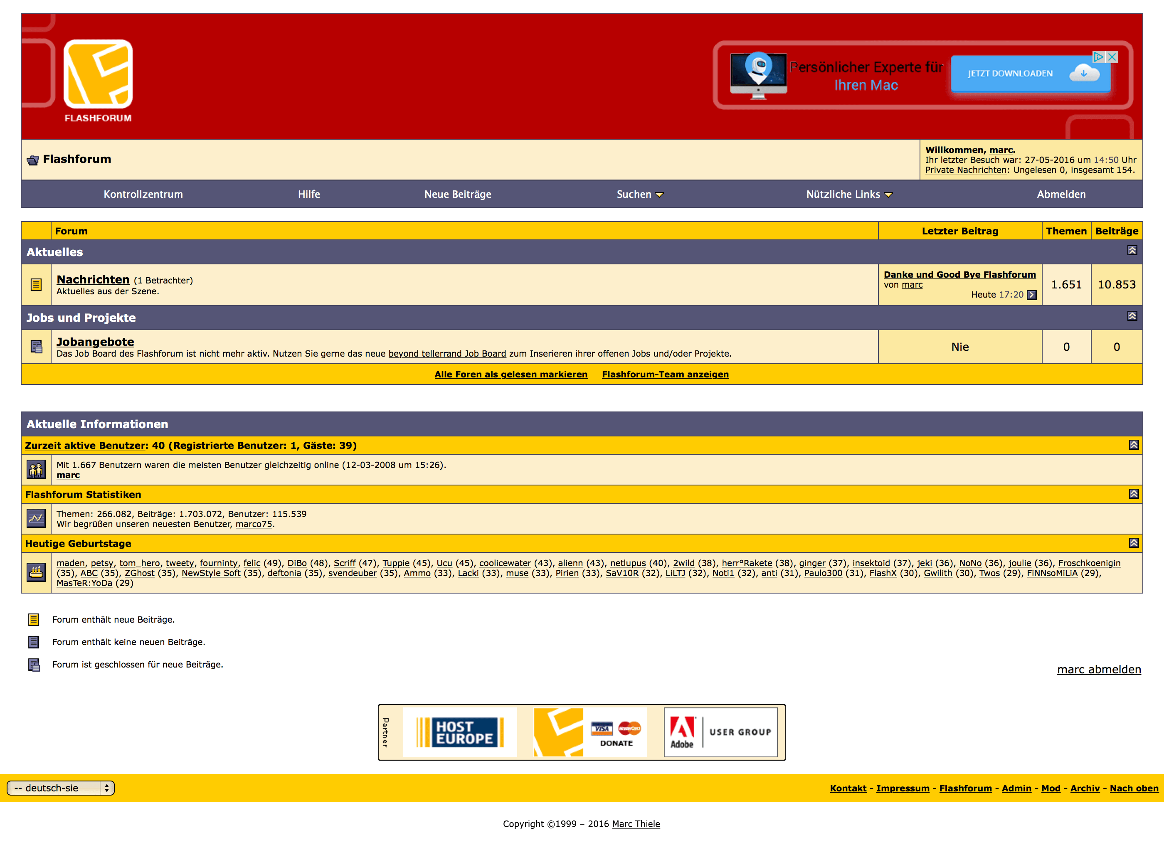Click Alle Foren als gelesen markieren link
1164x845 pixels.
[x=510, y=374]
